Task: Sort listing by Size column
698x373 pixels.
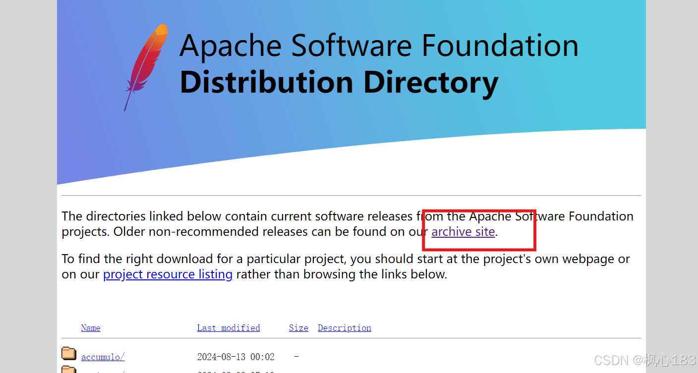Action: pos(298,328)
